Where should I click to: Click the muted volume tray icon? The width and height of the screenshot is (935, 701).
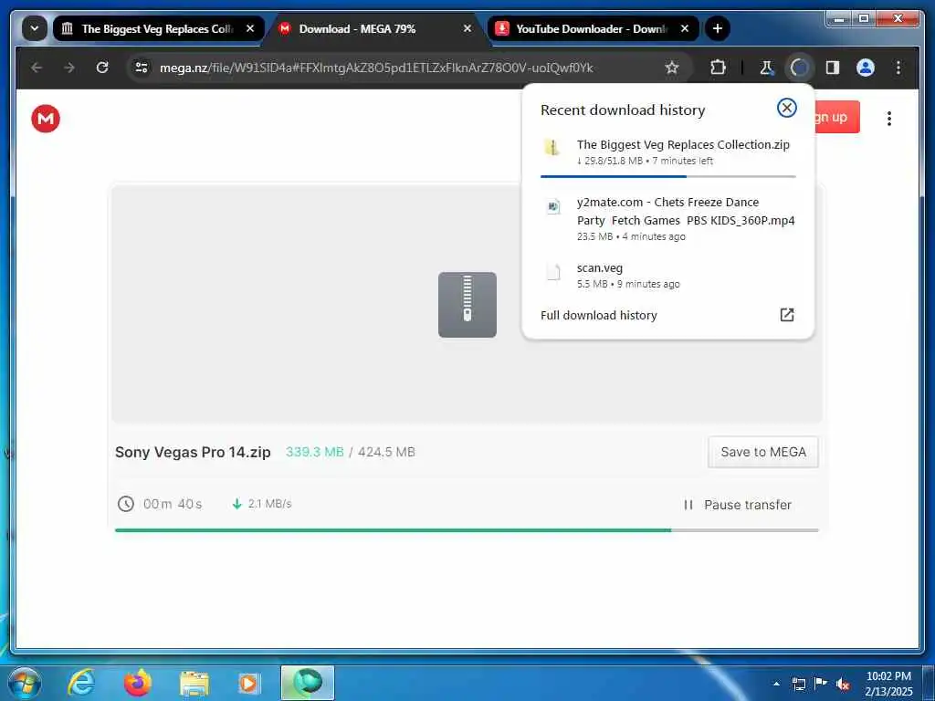click(x=843, y=685)
